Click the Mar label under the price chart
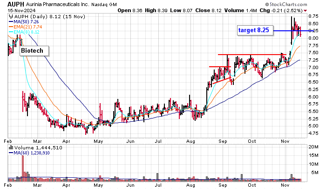The image size is (326, 189). click(37, 141)
